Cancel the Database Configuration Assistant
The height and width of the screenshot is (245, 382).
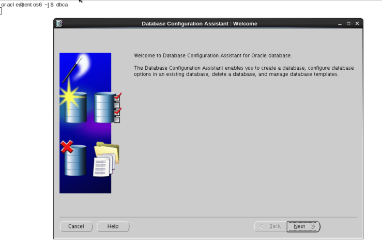pyautogui.click(x=77, y=226)
